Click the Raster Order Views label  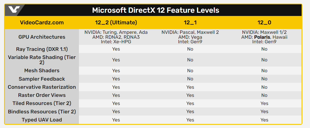[x=42, y=95]
